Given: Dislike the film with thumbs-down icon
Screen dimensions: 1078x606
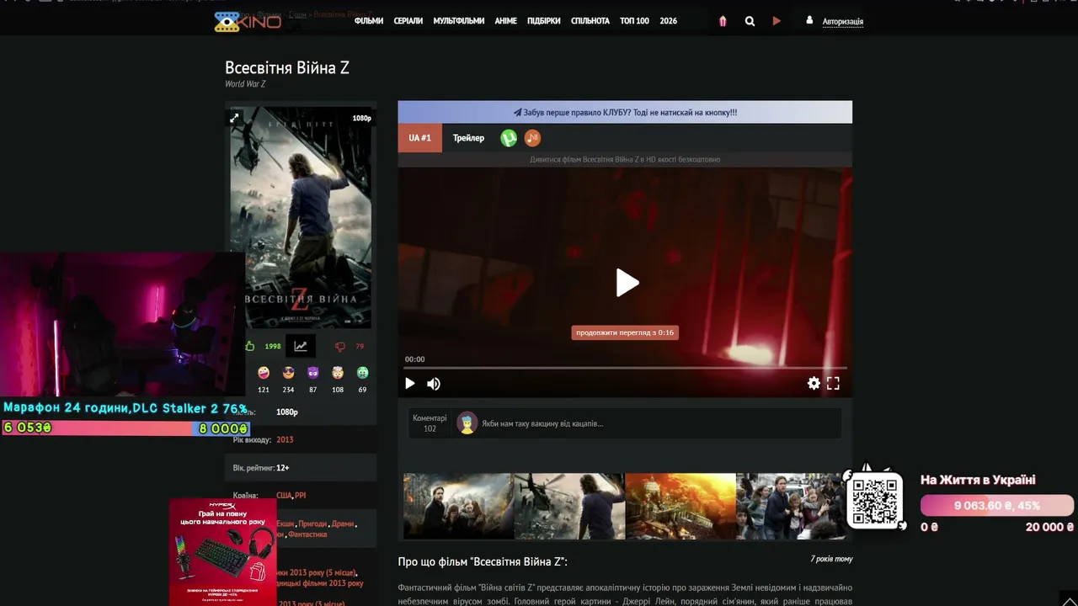Looking at the screenshot, I should pos(340,346).
